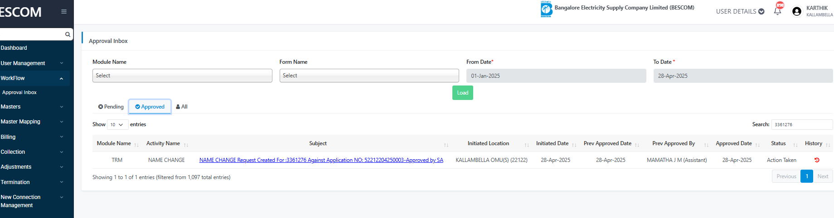Image resolution: width=834 pixels, height=218 pixels.
Task: Click the sidebar search magnifier icon
Action: click(x=68, y=34)
